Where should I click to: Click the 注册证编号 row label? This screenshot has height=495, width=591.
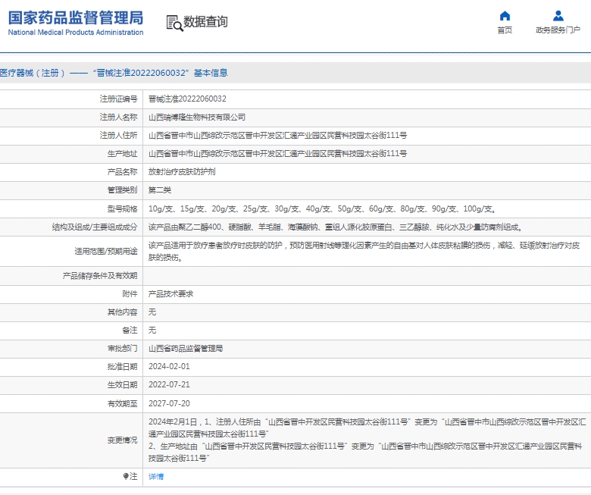[118, 99]
